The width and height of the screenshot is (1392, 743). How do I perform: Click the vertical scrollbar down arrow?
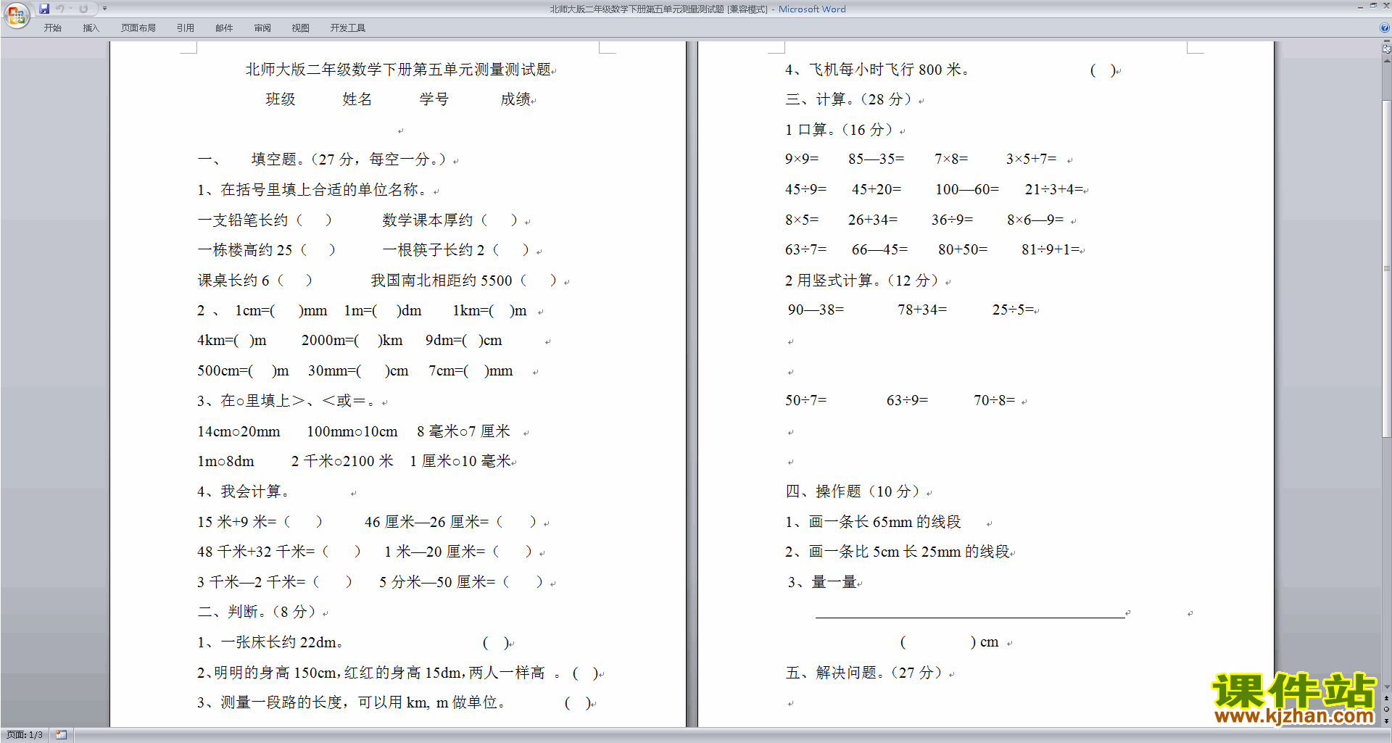click(x=1386, y=686)
